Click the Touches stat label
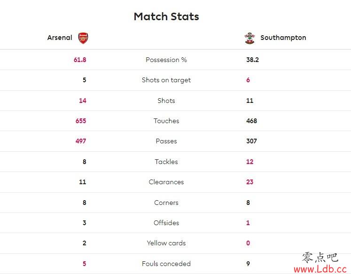Screen dimensions: 351x274 pyautogui.click(x=166, y=121)
